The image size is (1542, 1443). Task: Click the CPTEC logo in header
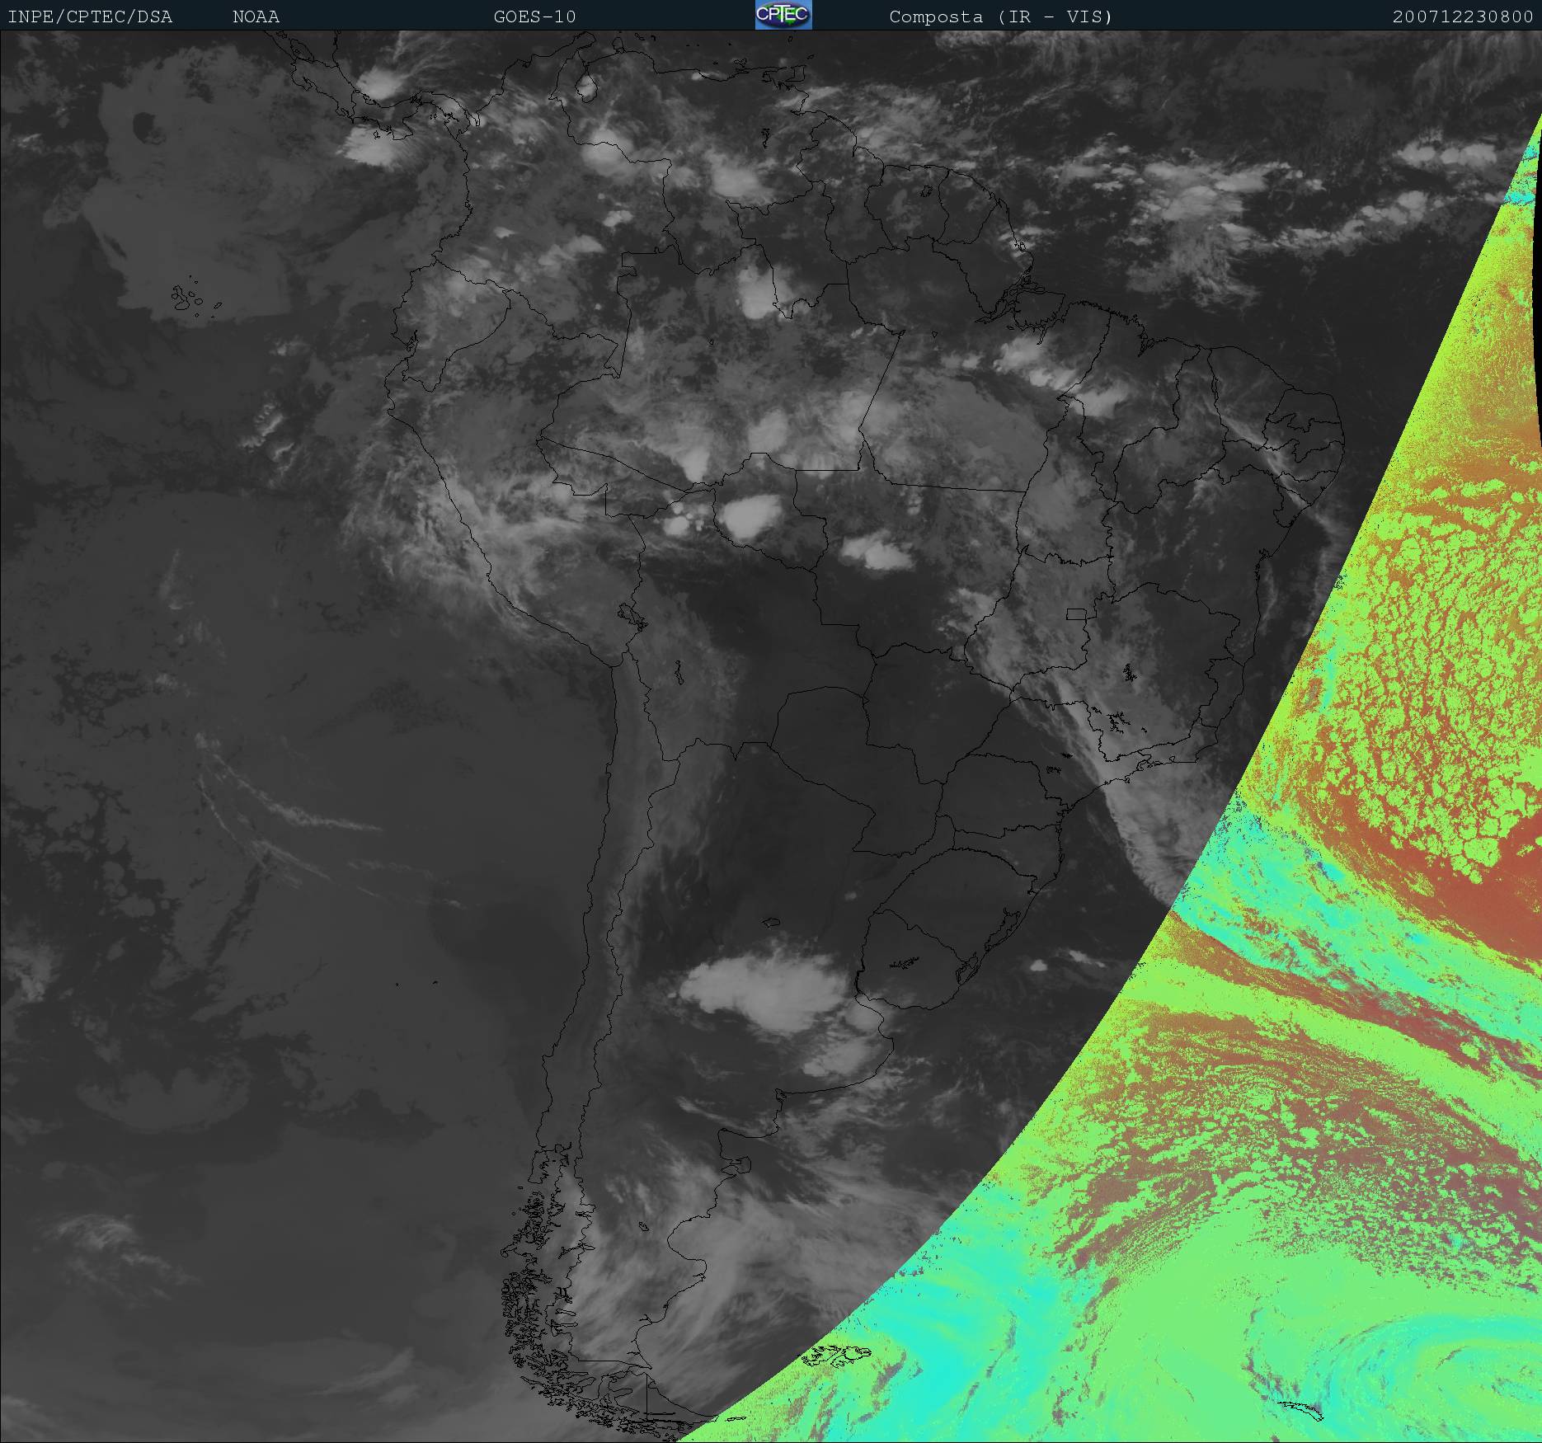(x=783, y=15)
